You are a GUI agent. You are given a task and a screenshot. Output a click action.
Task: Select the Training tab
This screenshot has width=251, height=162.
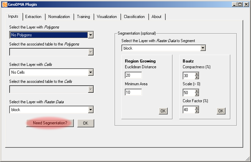(83, 17)
